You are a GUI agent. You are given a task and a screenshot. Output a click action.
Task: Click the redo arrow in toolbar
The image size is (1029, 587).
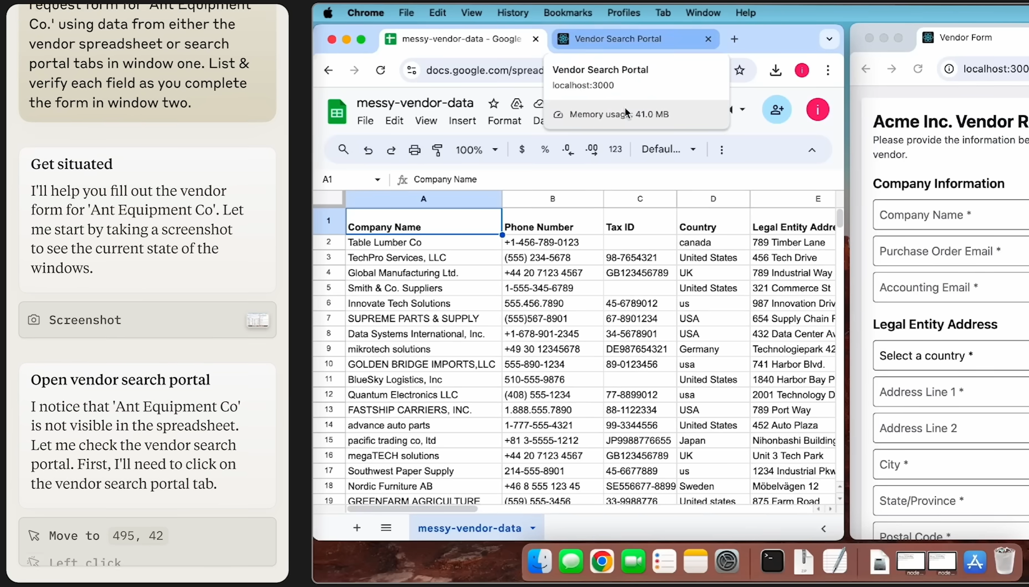[391, 150]
